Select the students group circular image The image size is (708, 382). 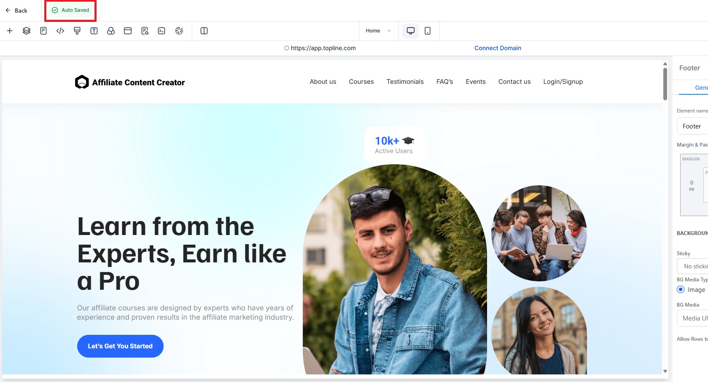pos(539,233)
